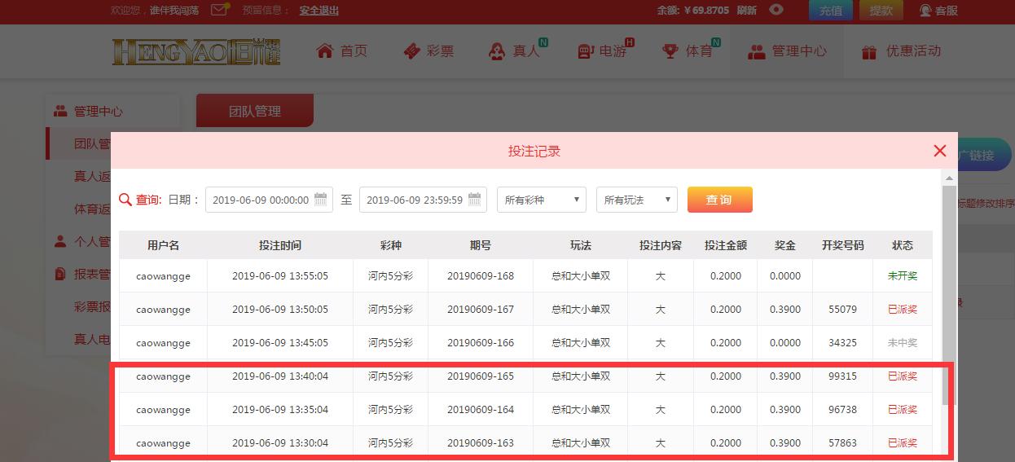
Task: Open the 首页 home icon
Action: tap(325, 51)
